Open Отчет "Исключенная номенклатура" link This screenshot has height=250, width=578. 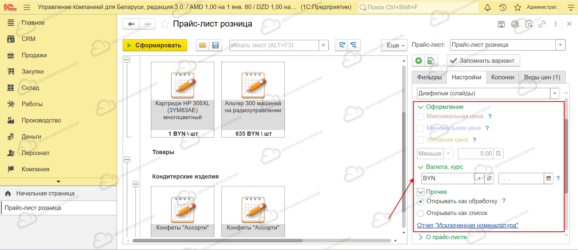coord(467,225)
